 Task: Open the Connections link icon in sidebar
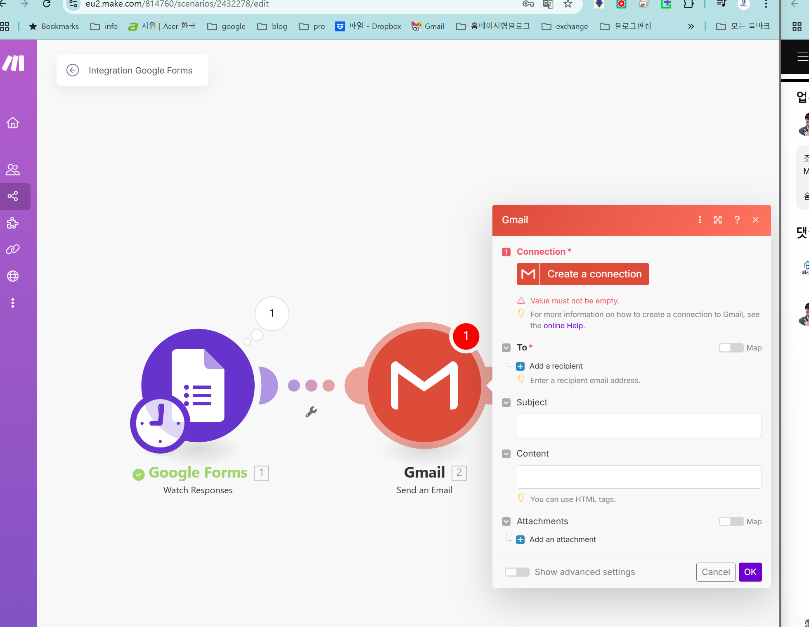(x=13, y=249)
